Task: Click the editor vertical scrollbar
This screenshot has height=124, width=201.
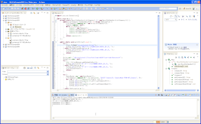Action: (x=158, y=52)
